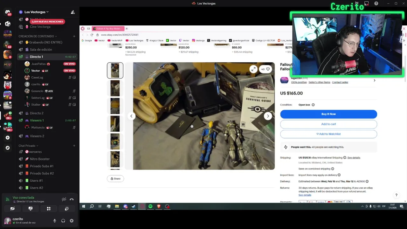Open the Hexland server icon
This screenshot has height=229, width=407.
pos(8,34)
